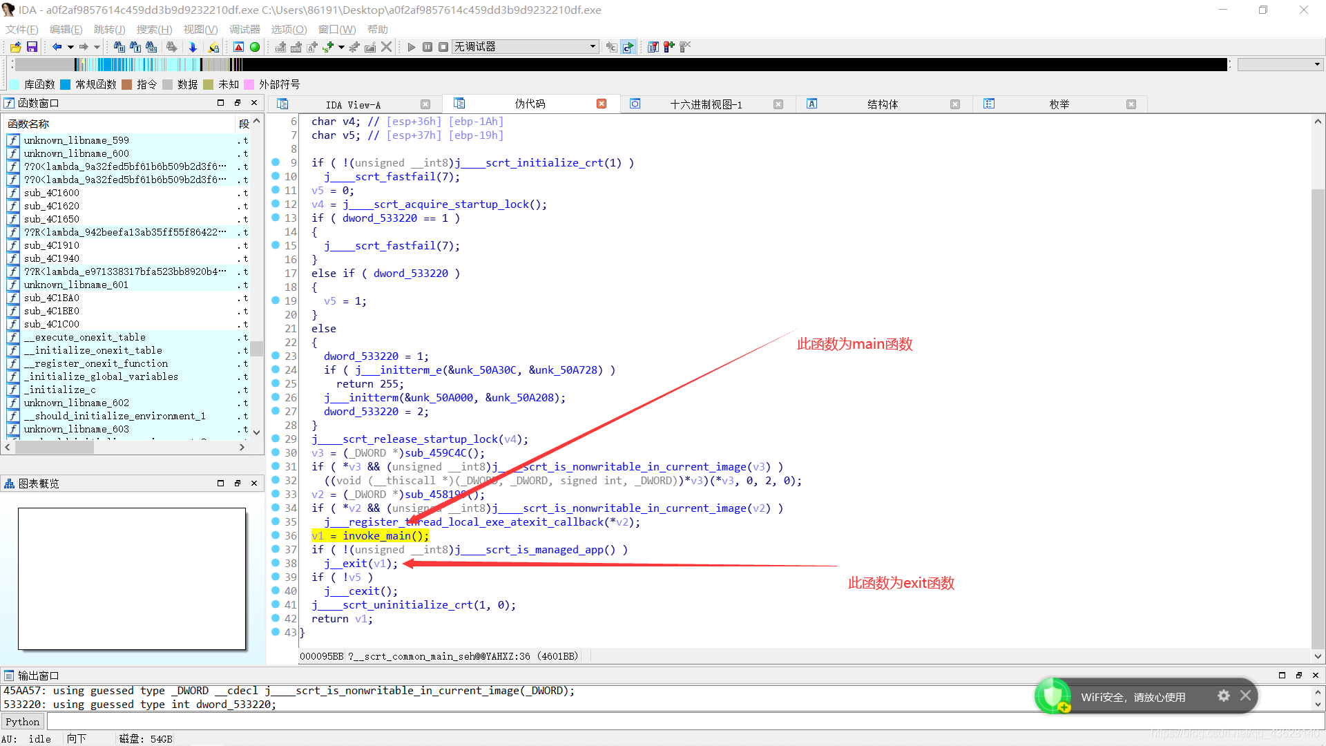Click the string literal conversion icon
This screenshot has width=1326, height=746.
[312, 47]
